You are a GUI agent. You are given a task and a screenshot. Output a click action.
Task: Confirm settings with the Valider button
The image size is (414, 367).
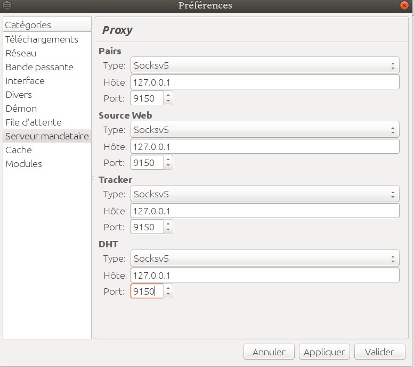coord(379,352)
